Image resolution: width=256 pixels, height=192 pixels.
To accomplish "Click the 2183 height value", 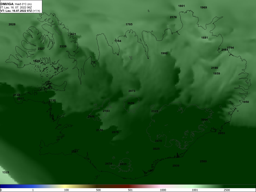I will (x=106, y=111).
